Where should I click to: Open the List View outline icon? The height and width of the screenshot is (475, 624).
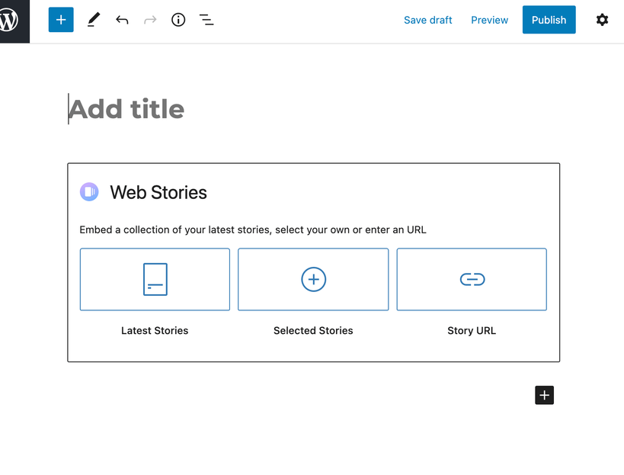(206, 20)
